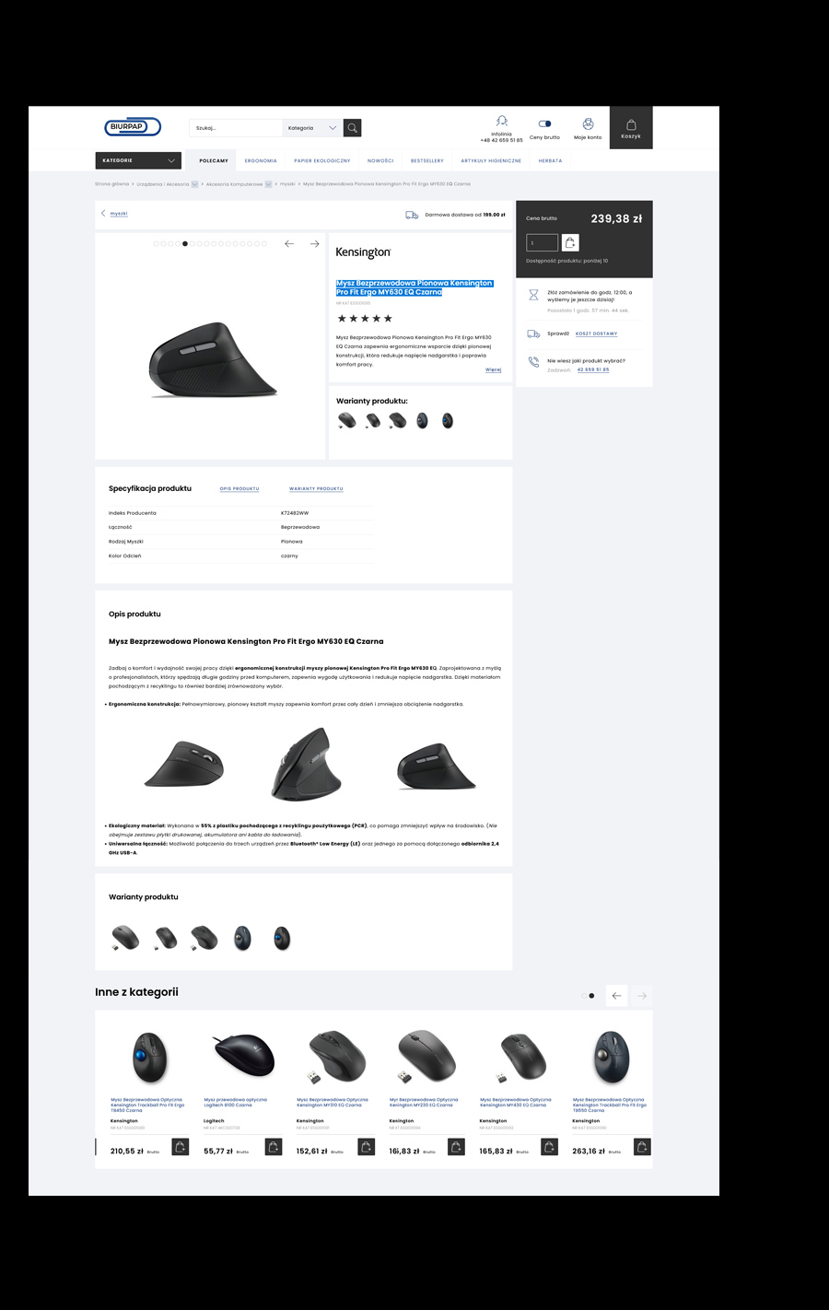Add product to cart beside quantity field
Screen dimensions: 829x1310
pyautogui.click(x=570, y=243)
